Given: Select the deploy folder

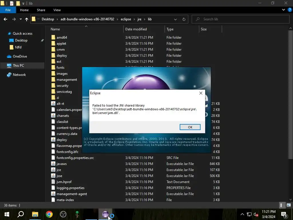Looking at the screenshot, I should (62, 56).
